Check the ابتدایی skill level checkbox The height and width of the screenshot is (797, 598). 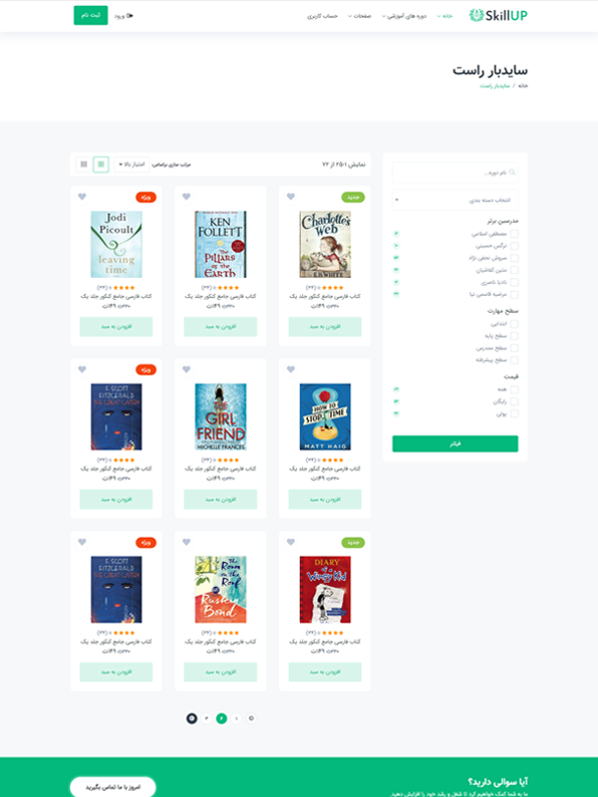coord(514,324)
